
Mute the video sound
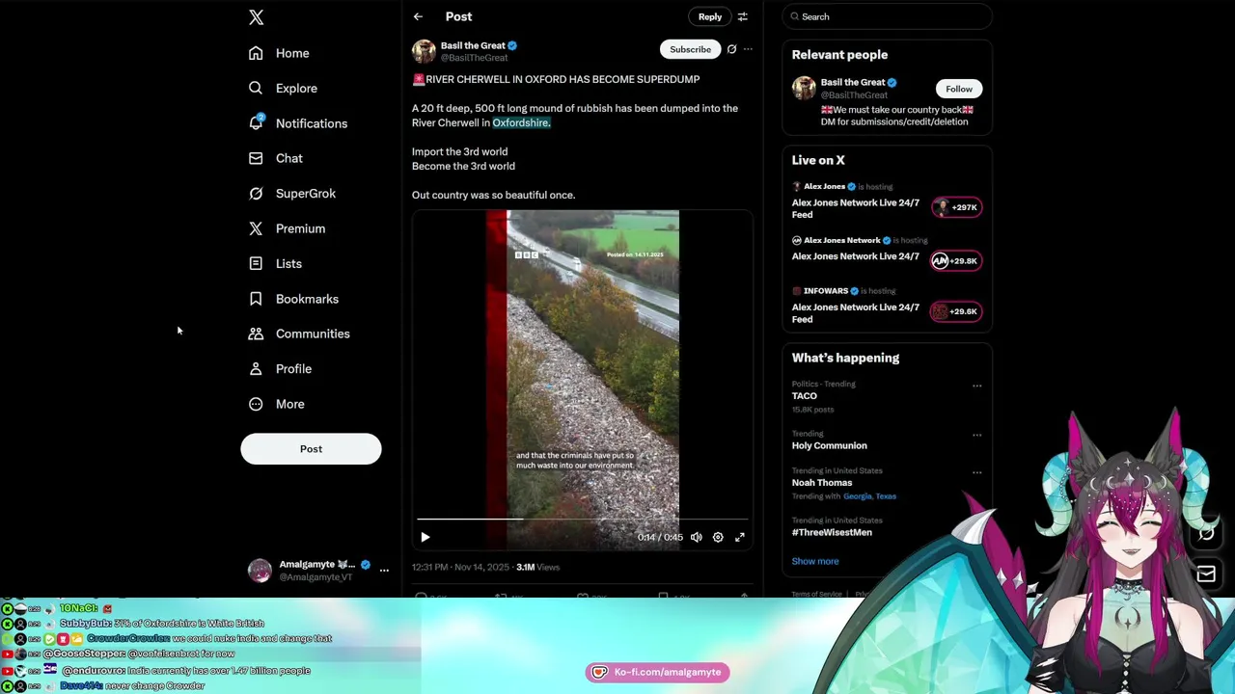point(696,537)
